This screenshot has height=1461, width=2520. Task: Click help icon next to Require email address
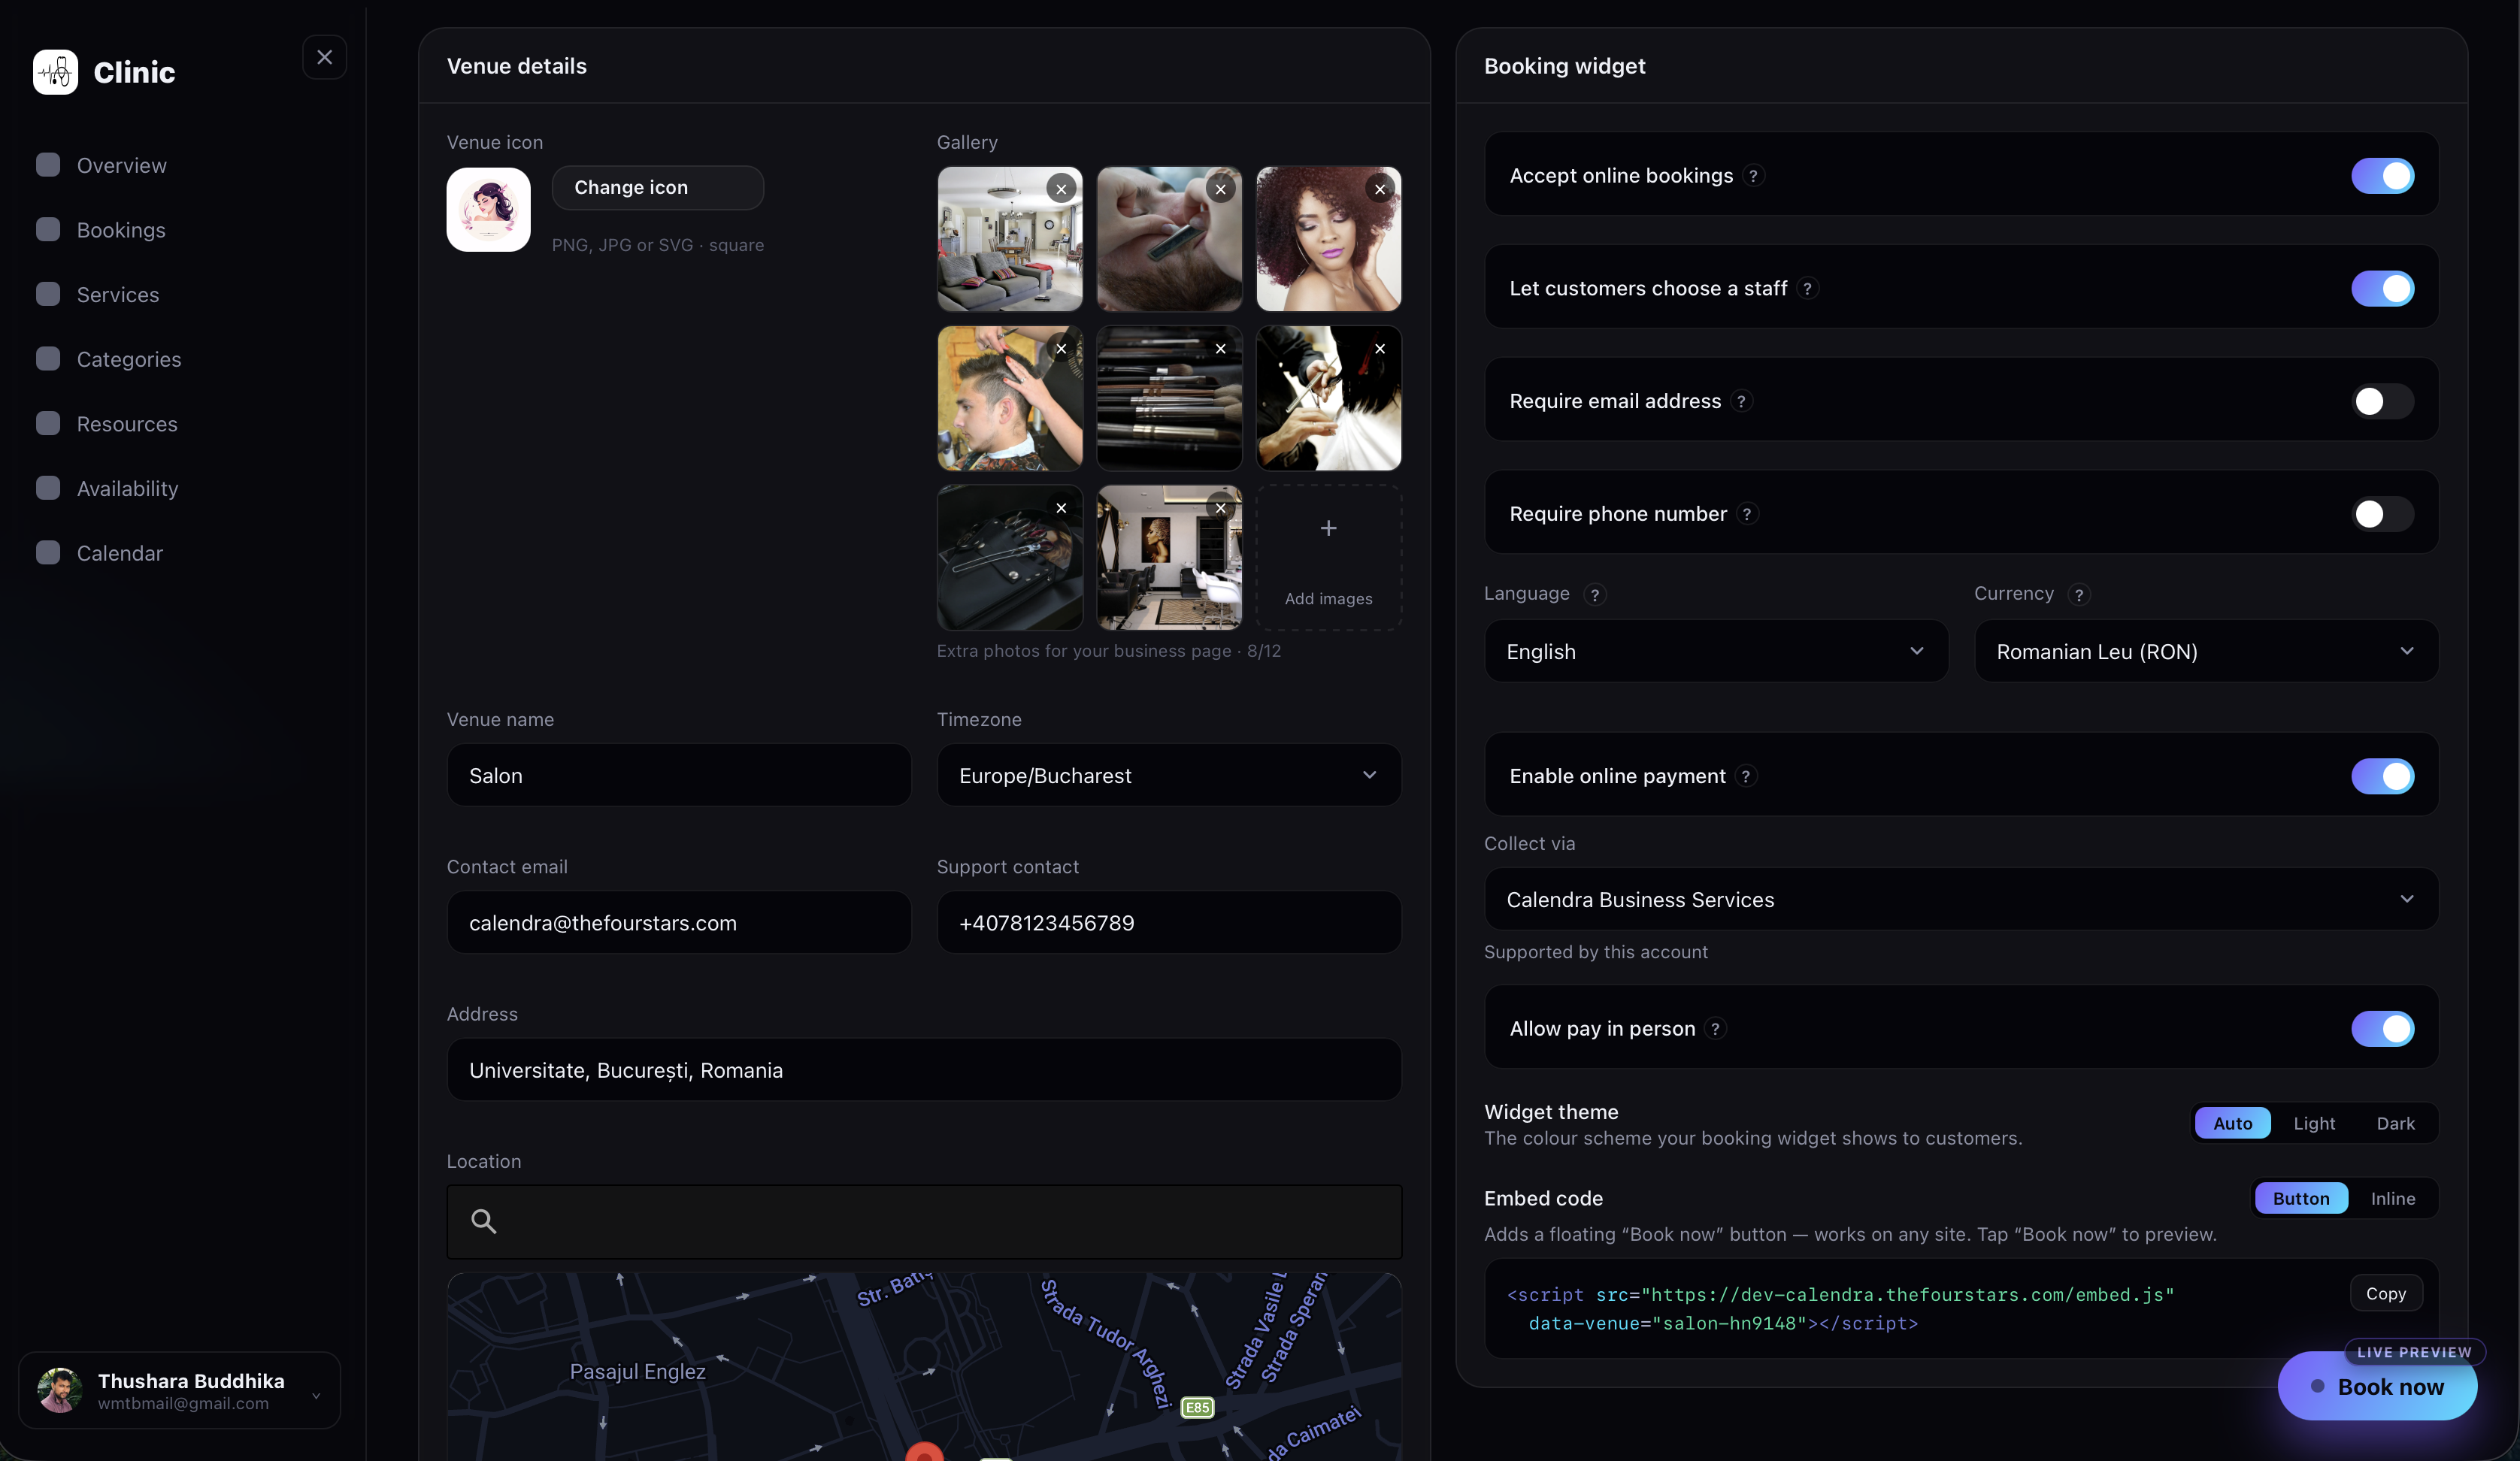point(1741,401)
